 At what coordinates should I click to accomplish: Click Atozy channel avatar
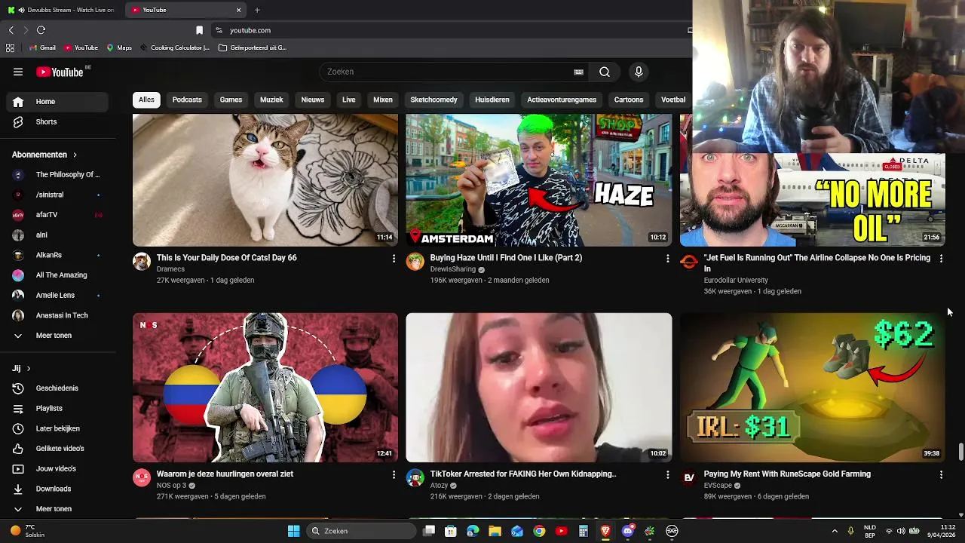click(415, 478)
